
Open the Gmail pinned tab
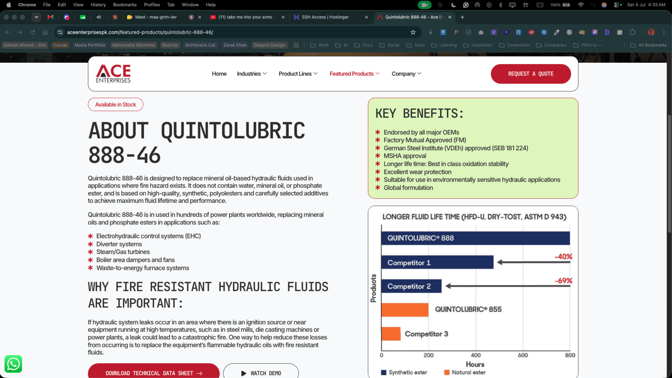50,17
